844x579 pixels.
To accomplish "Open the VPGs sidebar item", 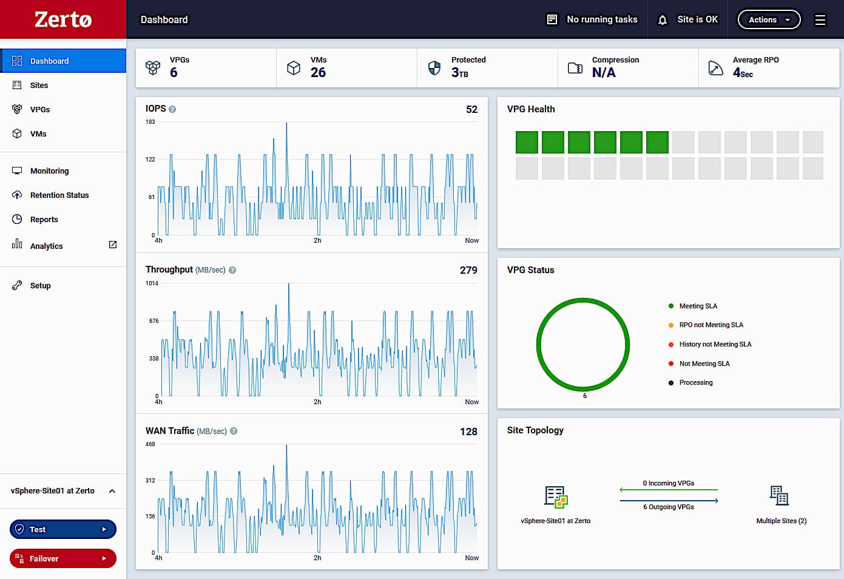I will point(63,109).
